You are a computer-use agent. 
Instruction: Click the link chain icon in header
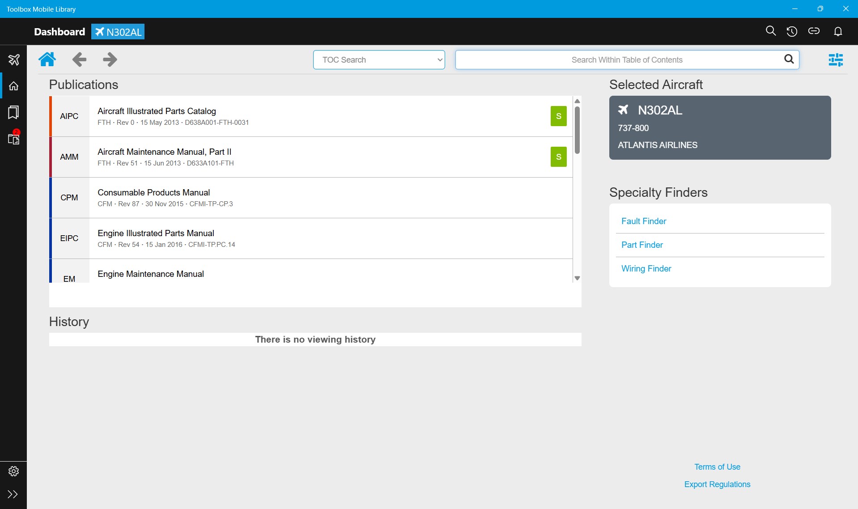point(814,31)
